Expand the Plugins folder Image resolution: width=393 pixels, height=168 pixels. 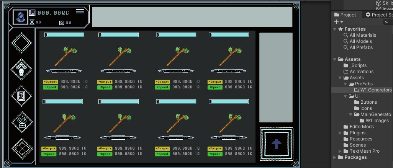340,133
